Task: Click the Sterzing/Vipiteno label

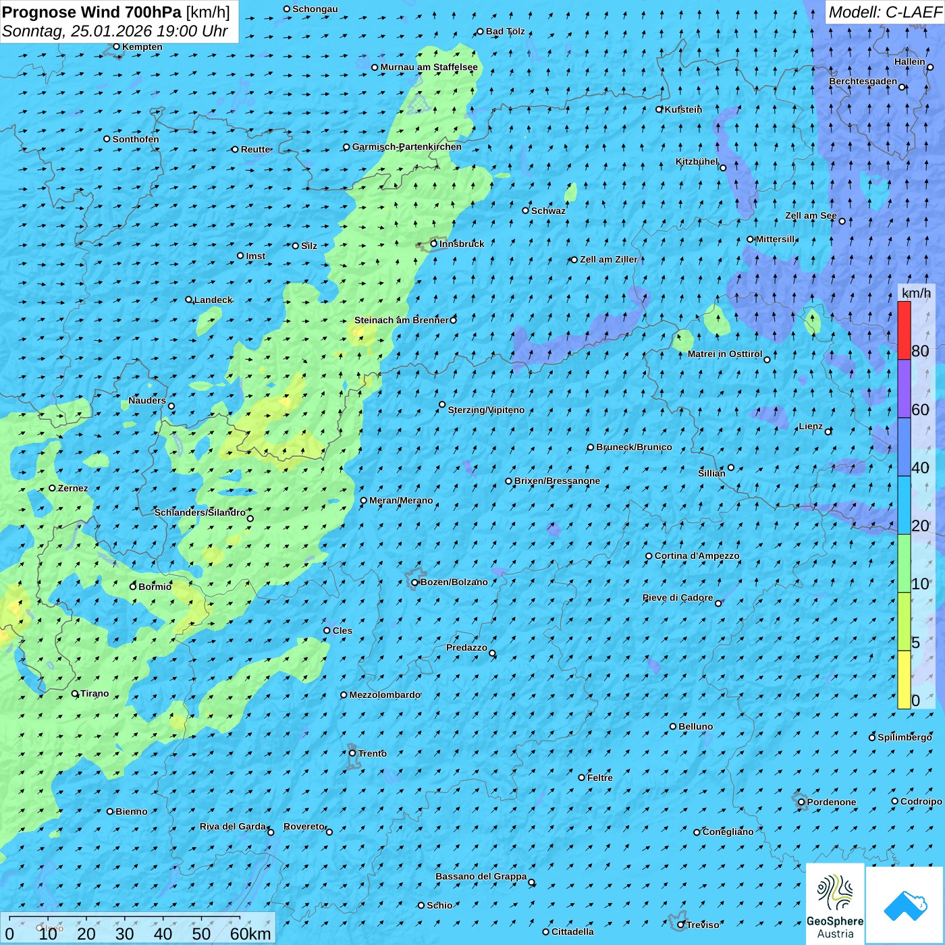Action: point(486,410)
